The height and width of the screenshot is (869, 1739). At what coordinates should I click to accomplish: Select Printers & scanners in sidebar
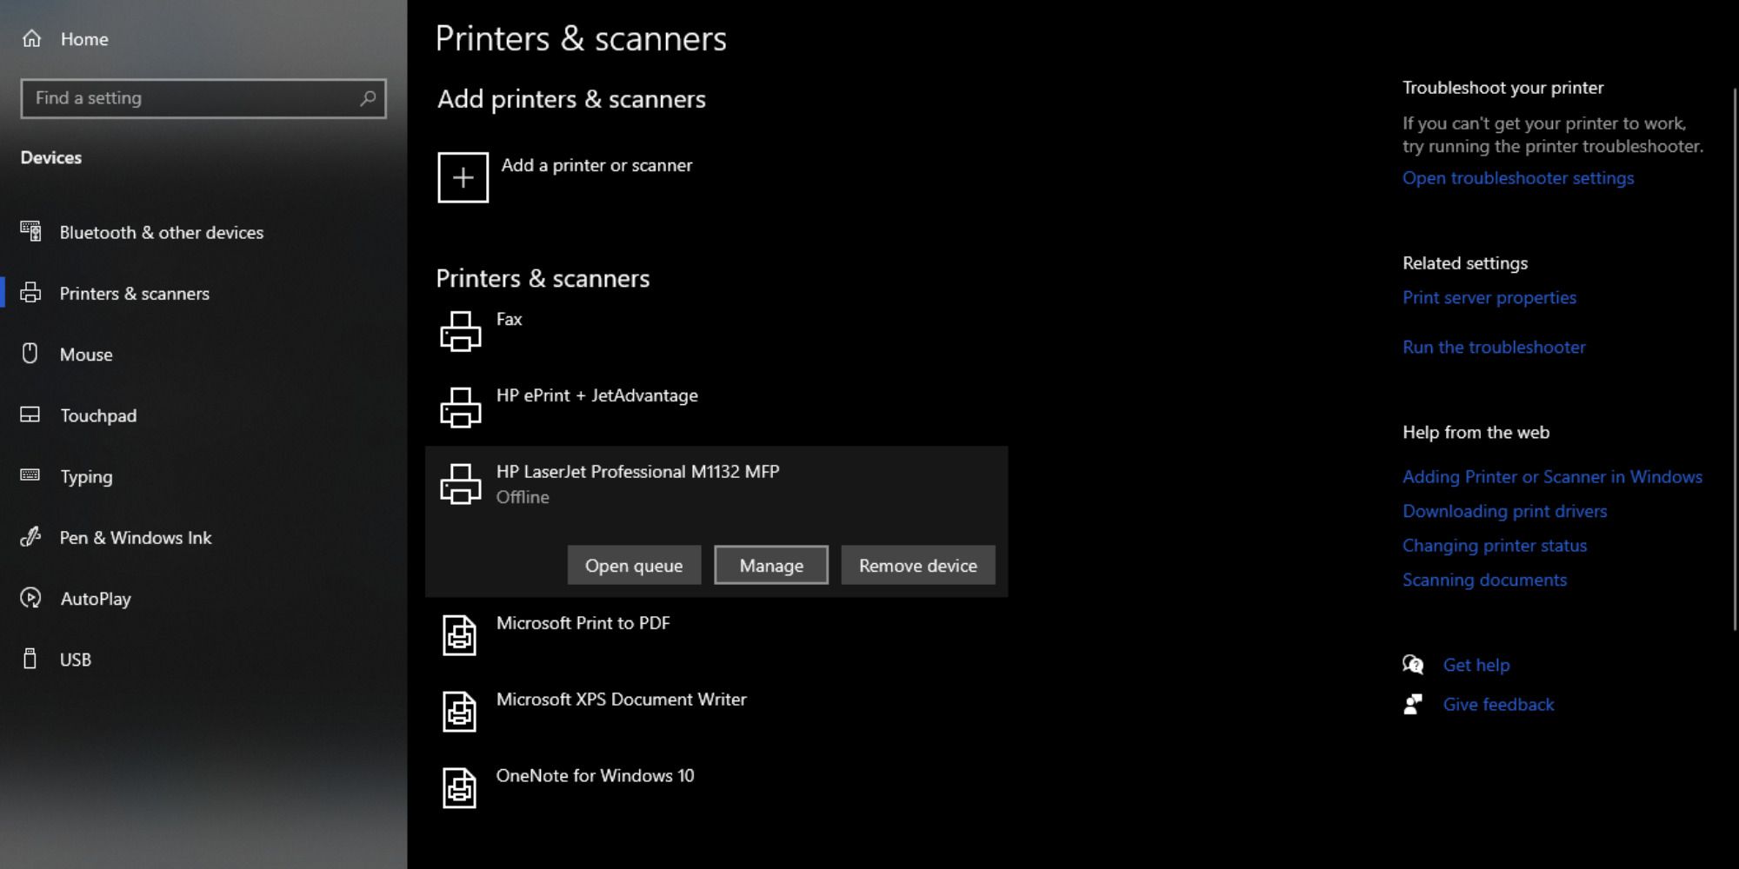[x=135, y=294]
